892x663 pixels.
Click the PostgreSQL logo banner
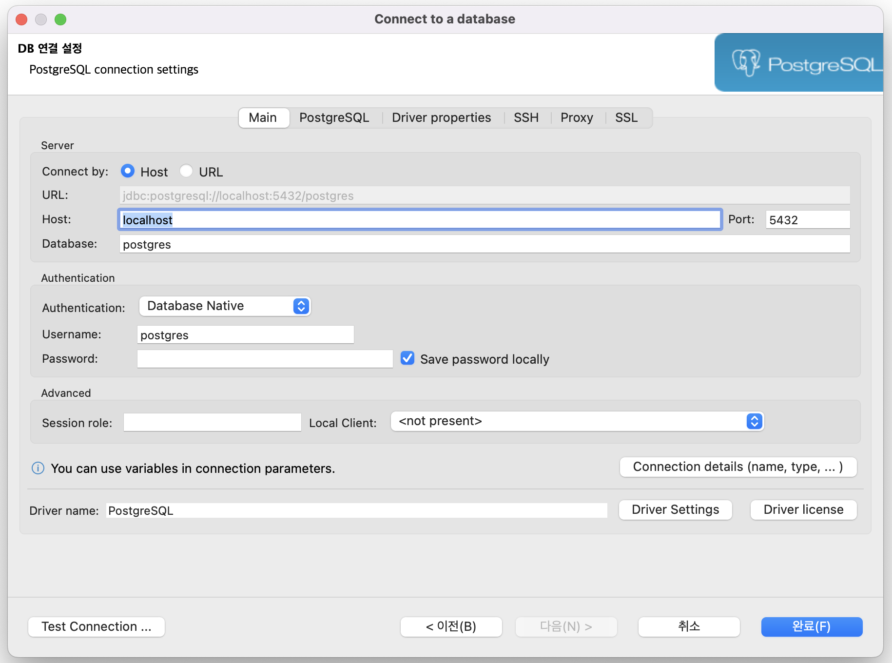click(799, 62)
